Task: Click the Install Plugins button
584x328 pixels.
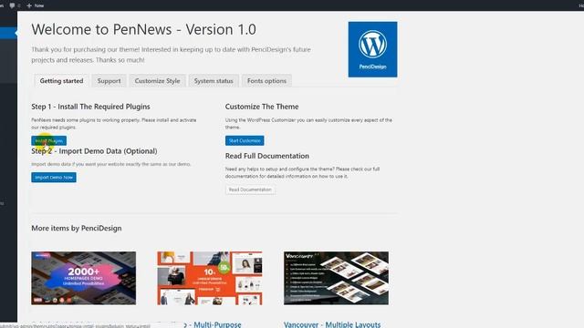Action: pos(48,140)
